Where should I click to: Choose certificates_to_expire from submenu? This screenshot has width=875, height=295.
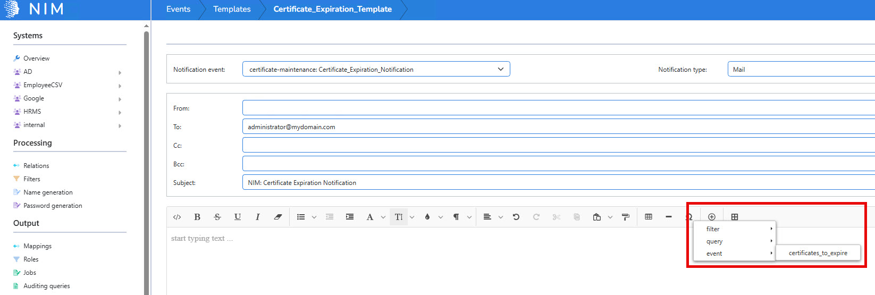(x=818, y=253)
